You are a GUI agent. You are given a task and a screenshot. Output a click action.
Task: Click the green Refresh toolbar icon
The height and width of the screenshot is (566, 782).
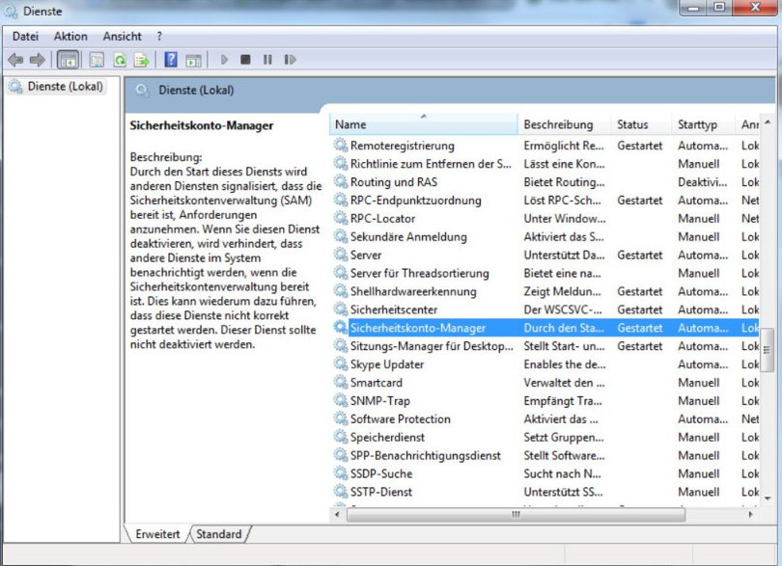(x=120, y=60)
